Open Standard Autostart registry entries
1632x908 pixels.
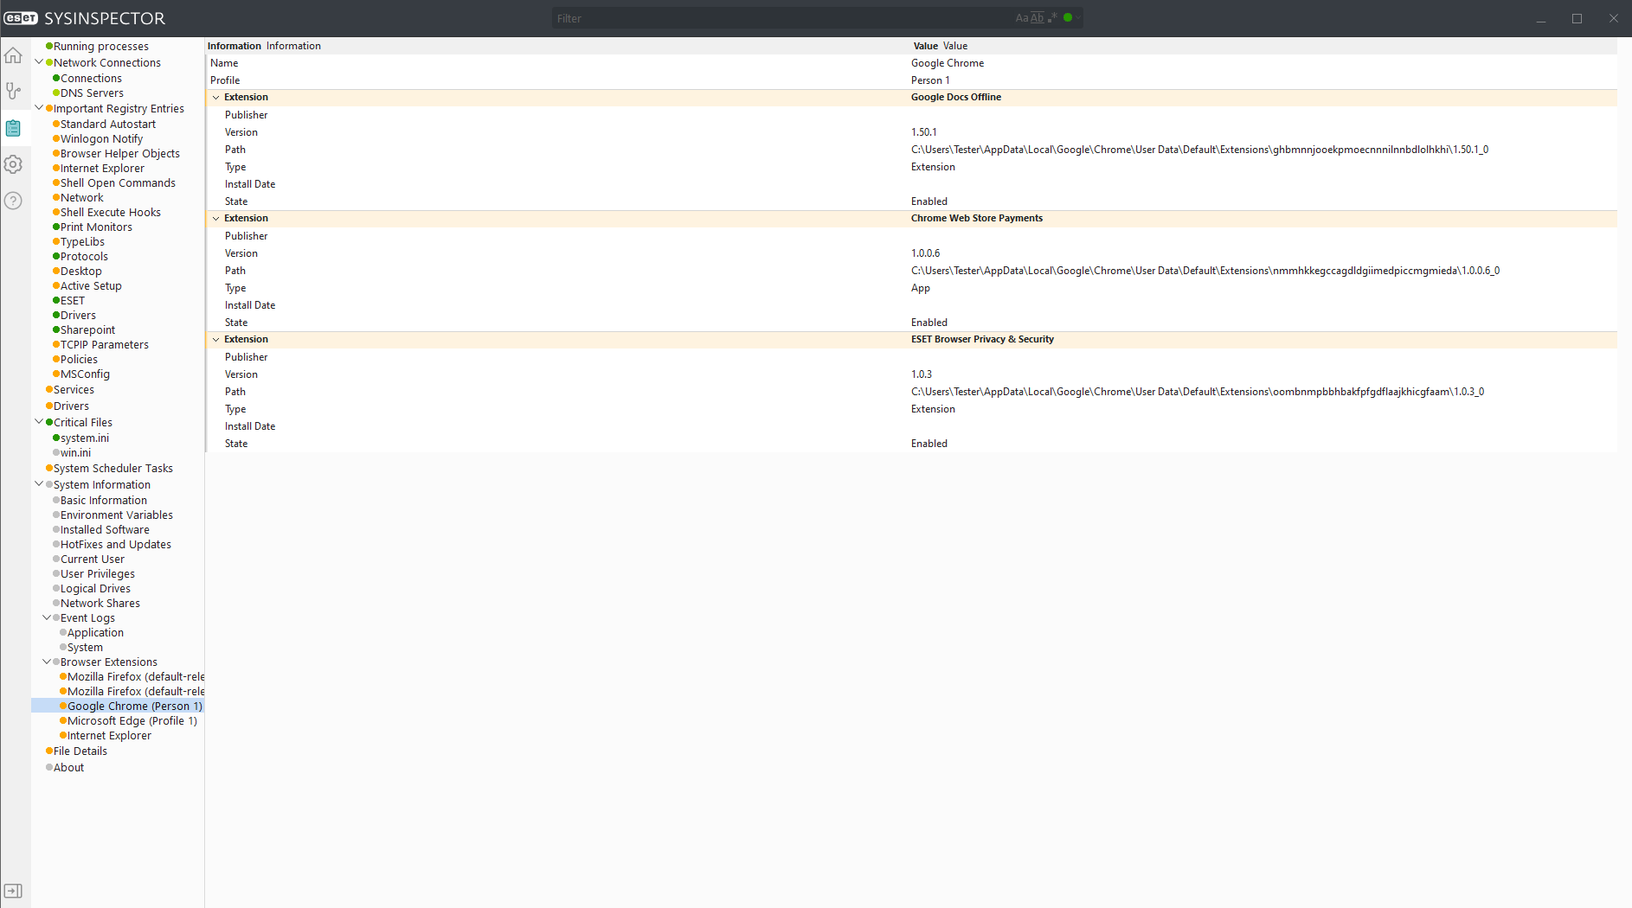(108, 125)
